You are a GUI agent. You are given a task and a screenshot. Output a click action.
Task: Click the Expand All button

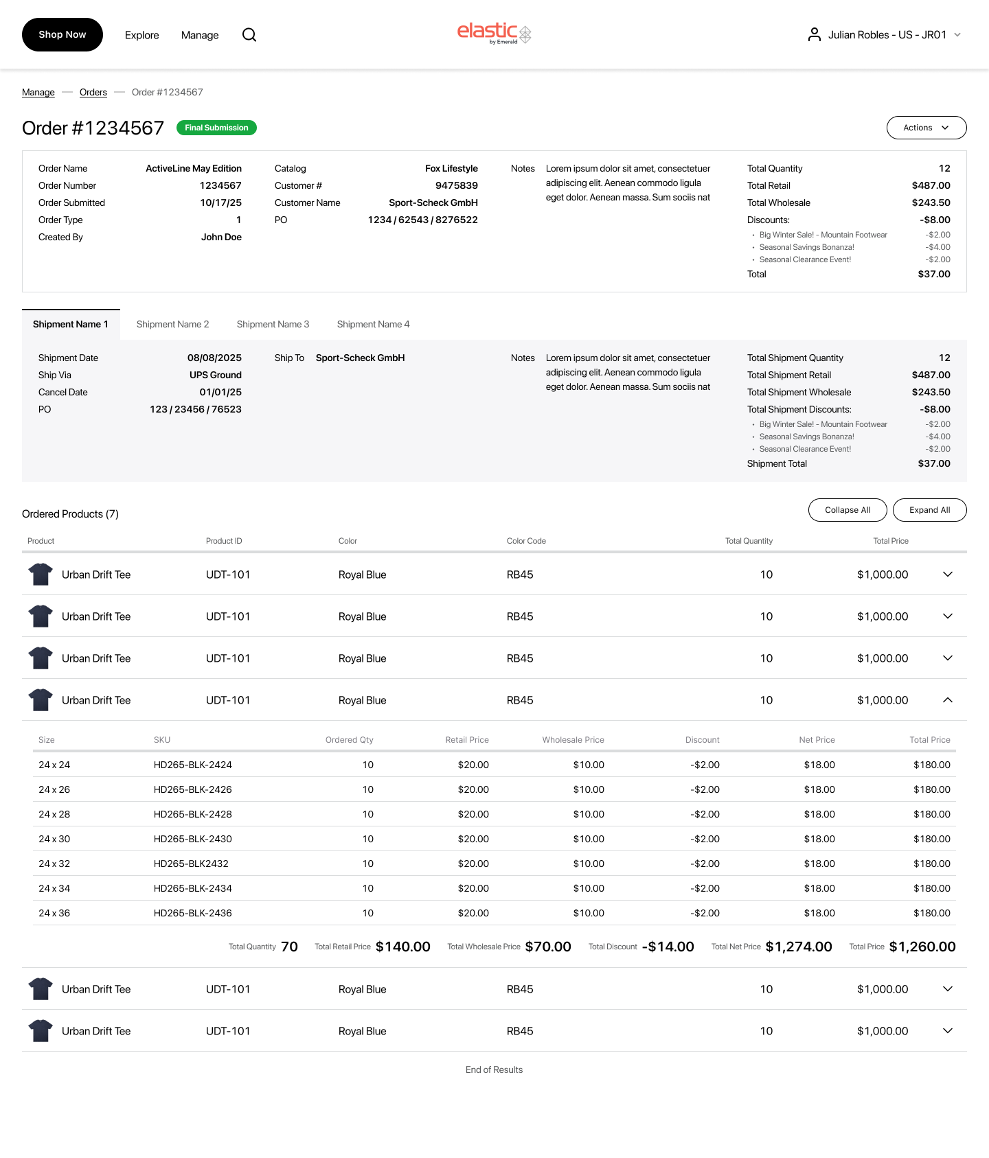click(929, 510)
